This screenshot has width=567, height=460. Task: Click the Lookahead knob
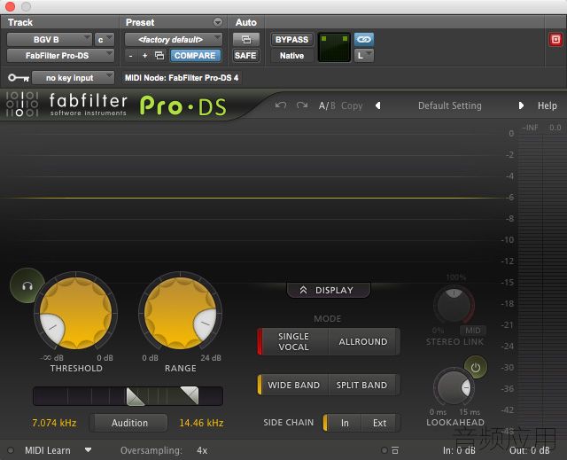click(x=454, y=387)
